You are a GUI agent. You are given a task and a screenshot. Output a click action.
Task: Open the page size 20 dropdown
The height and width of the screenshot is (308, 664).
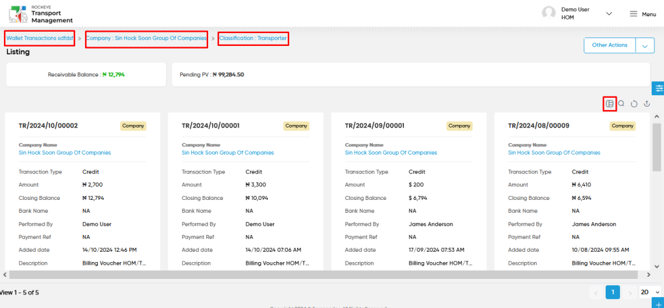click(x=650, y=292)
